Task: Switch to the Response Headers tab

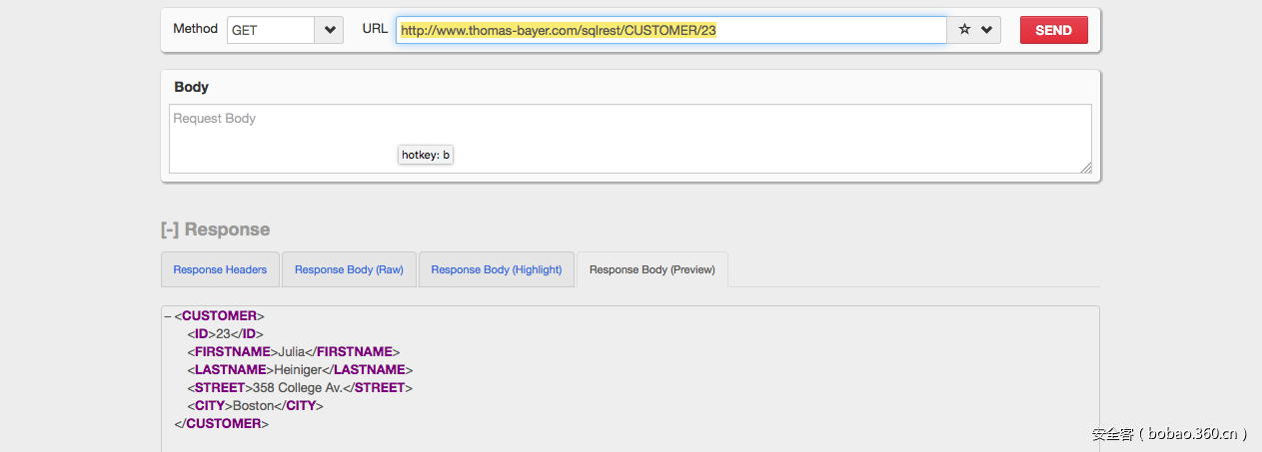Action: point(220,269)
